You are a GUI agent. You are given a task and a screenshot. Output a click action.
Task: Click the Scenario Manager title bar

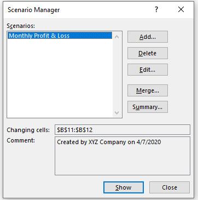pyautogui.click(x=78, y=9)
